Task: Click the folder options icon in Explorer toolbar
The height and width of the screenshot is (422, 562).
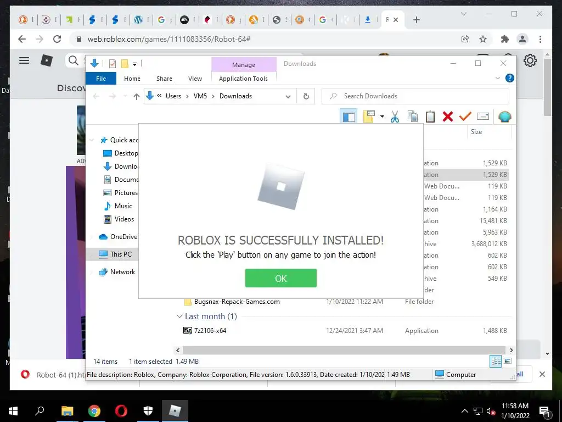Action: (369, 116)
